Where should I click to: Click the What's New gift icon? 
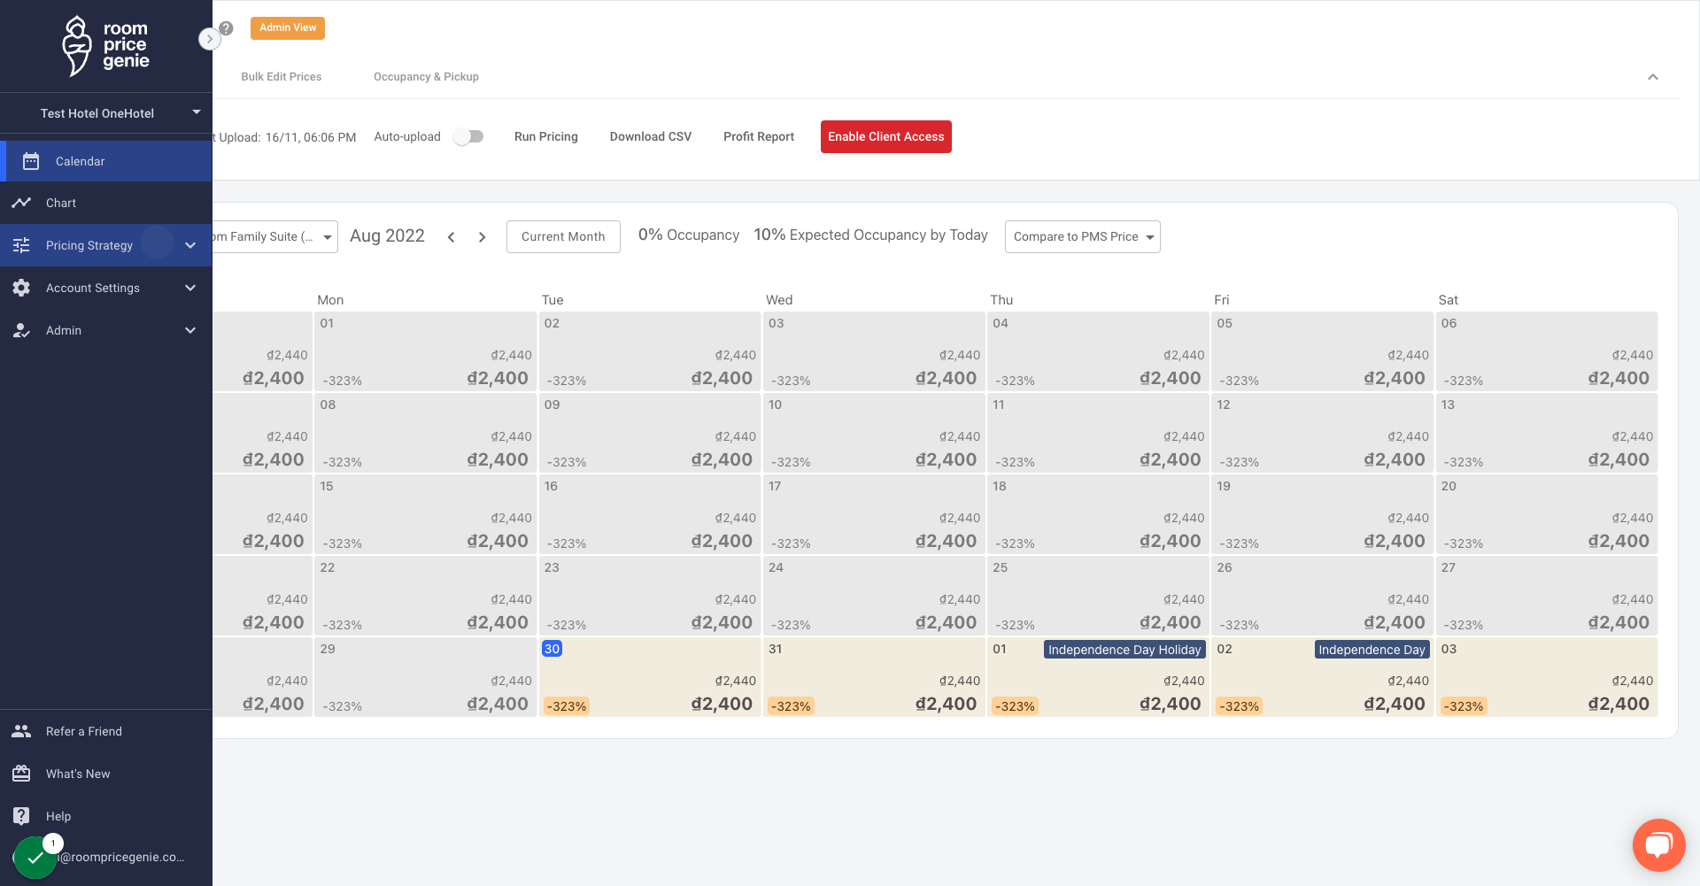21,774
